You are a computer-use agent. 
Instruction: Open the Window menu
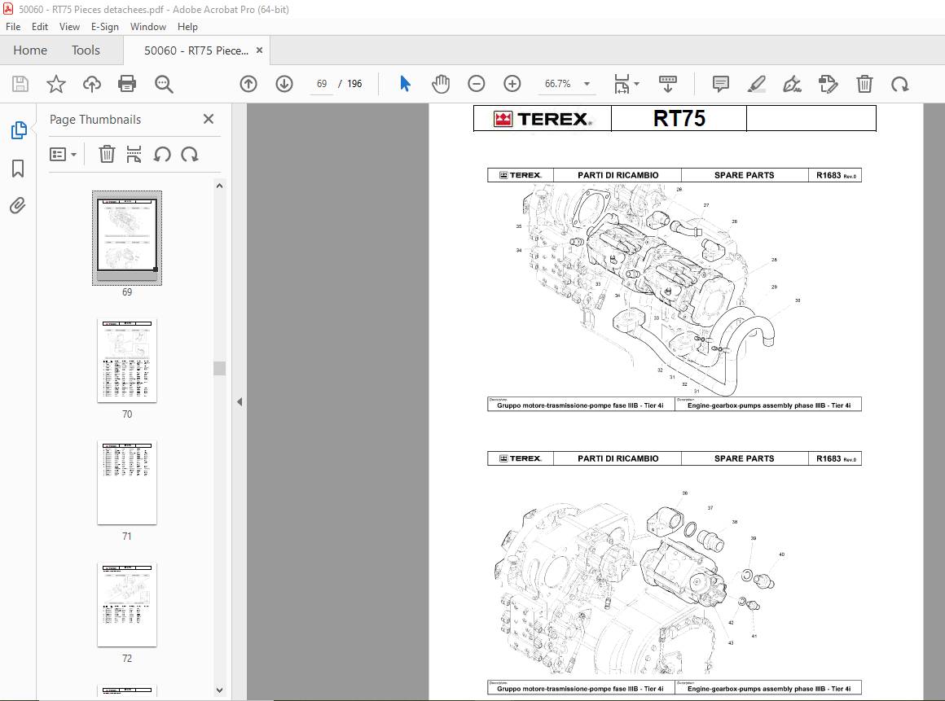147,27
